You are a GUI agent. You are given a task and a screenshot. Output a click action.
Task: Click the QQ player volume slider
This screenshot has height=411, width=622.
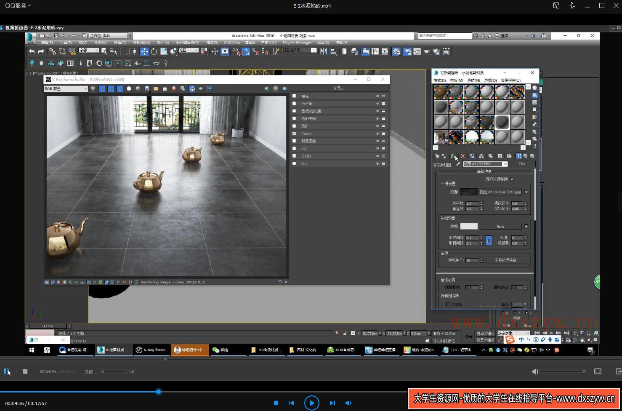(x=562, y=371)
